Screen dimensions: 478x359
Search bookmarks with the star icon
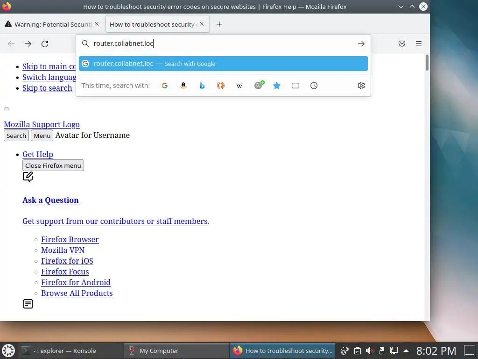click(x=277, y=86)
